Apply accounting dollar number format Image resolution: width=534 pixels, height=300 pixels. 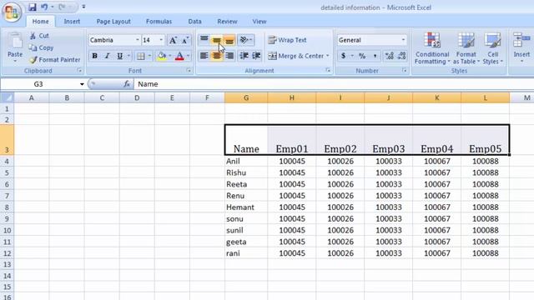[343, 56]
